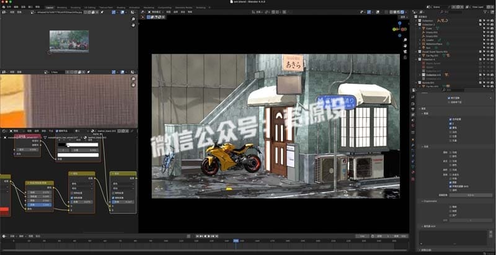The width and height of the screenshot is (496, 255).
Task: Uncheck the 用于渲染 checkbox
Action: point(449,98)
